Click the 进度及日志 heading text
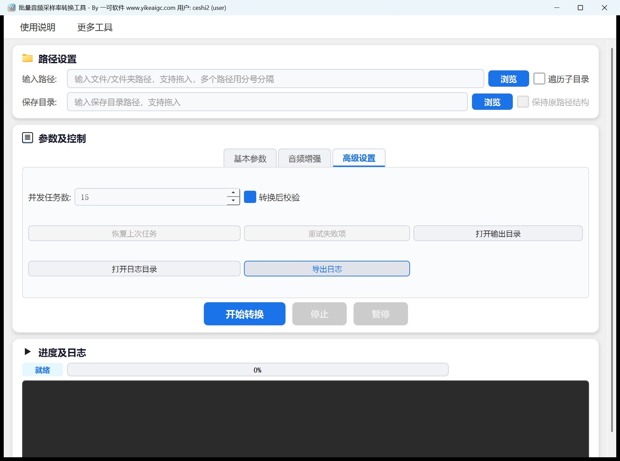This screenshot has width=620, height=461. click(62, 353)
